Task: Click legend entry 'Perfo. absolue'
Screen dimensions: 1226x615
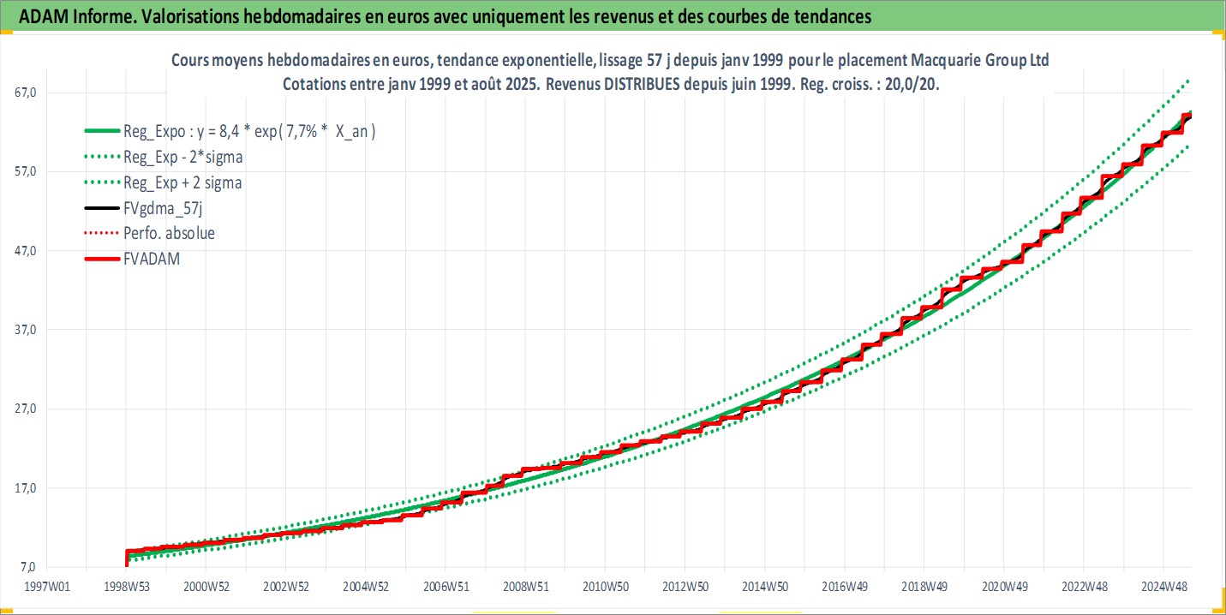Action: click(170, 233)
